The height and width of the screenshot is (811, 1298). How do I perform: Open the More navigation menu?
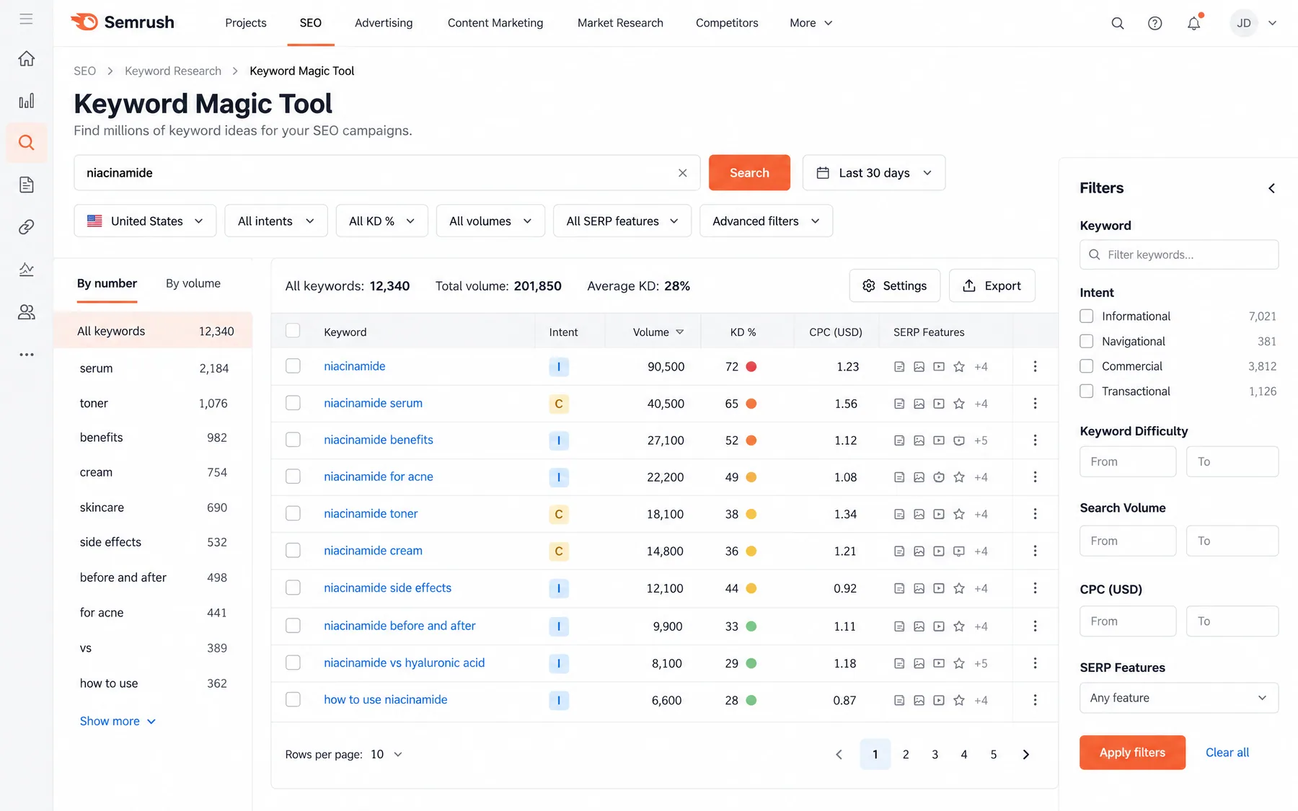811,23
